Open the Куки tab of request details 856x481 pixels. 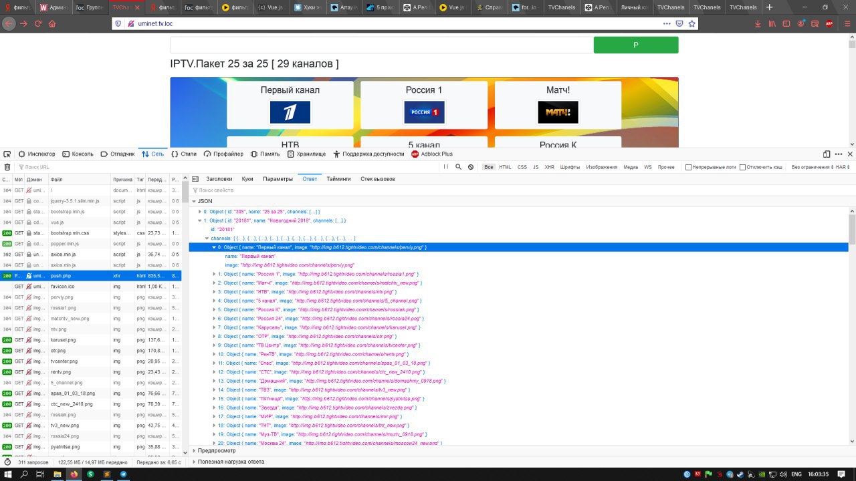point(247,179)
